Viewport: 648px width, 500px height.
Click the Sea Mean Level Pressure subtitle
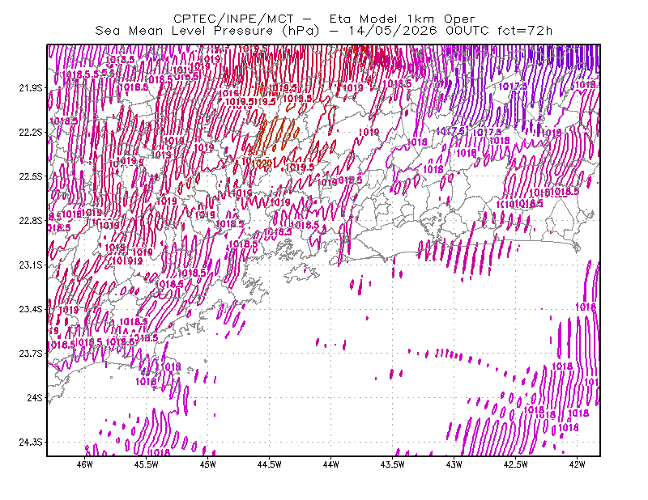pyautogui.click(x=323, y=31)
